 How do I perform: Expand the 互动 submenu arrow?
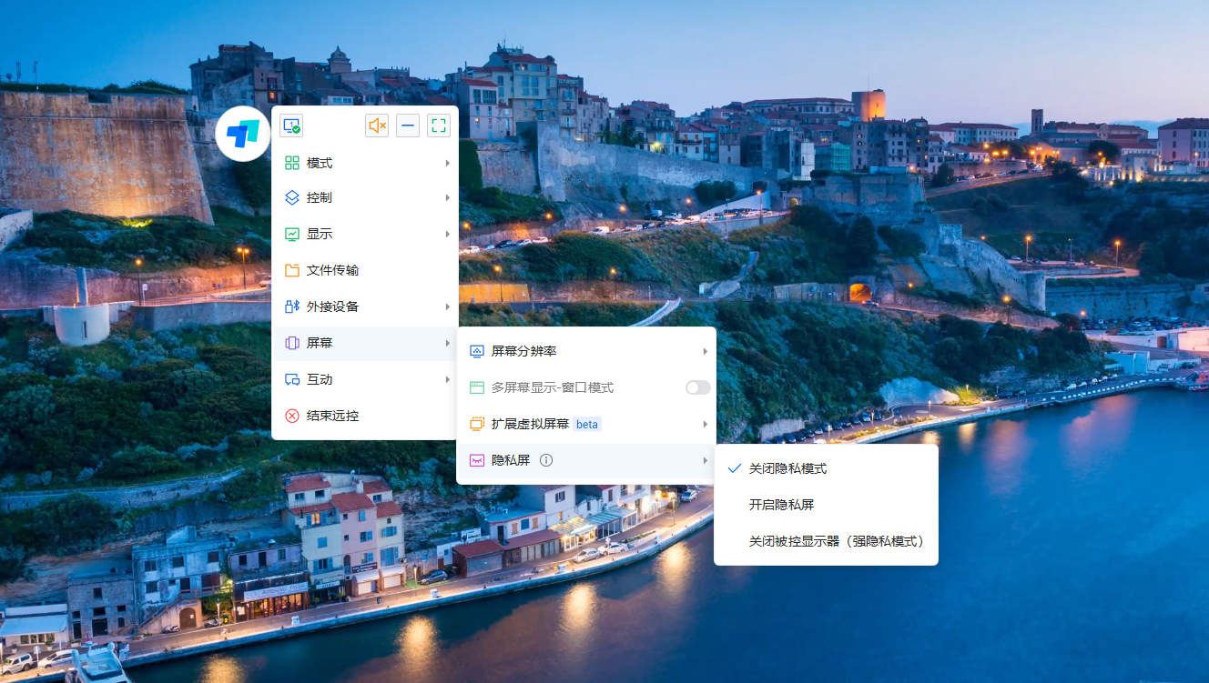pos(447,379)
